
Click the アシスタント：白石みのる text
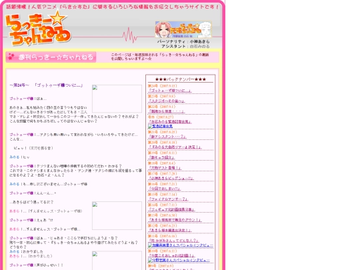pos(185,46)
